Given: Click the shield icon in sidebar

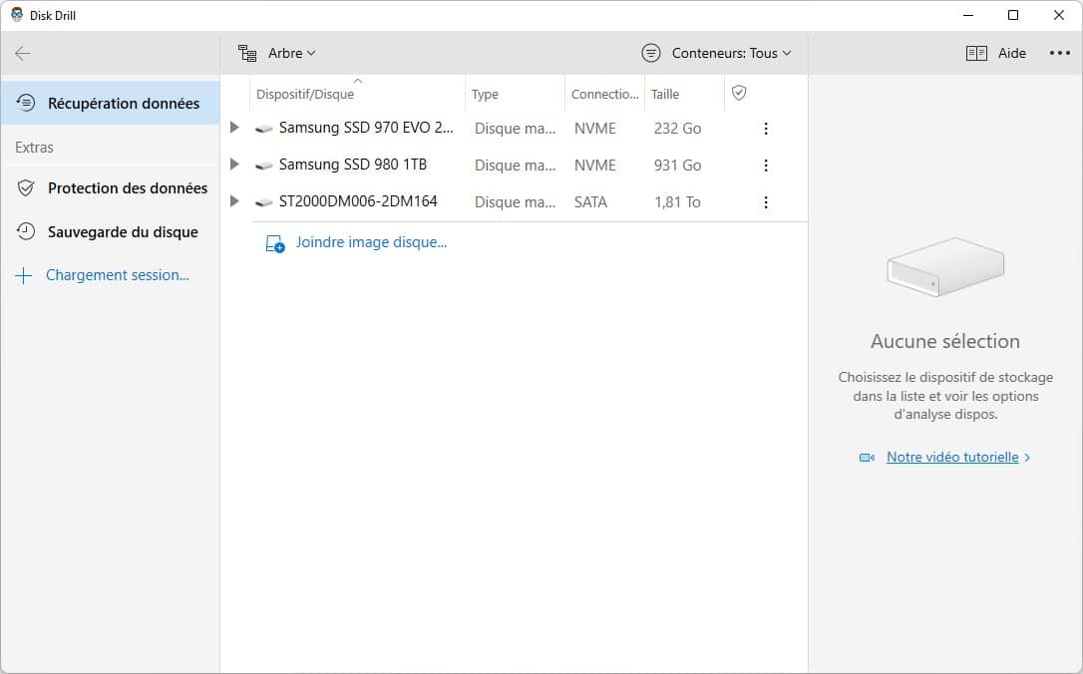Looking at the screenshot, I should tap(26, 187).
